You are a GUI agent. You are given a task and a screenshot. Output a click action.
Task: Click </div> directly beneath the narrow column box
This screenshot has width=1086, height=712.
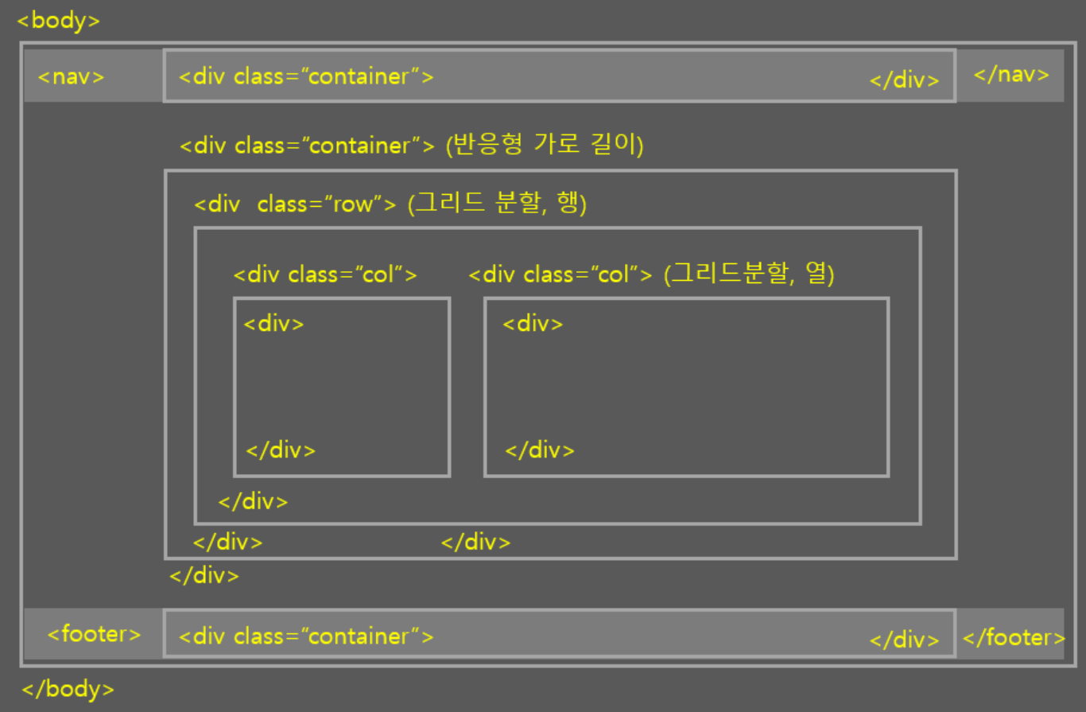(253, 501)
